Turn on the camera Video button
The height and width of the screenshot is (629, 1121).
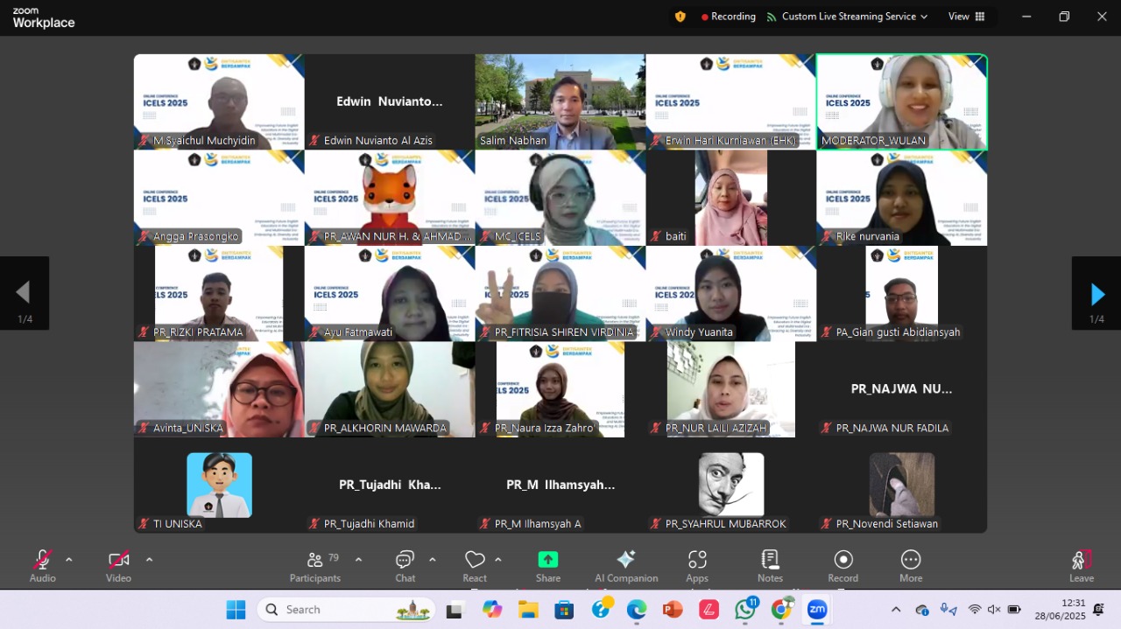[x=118, y=565]
